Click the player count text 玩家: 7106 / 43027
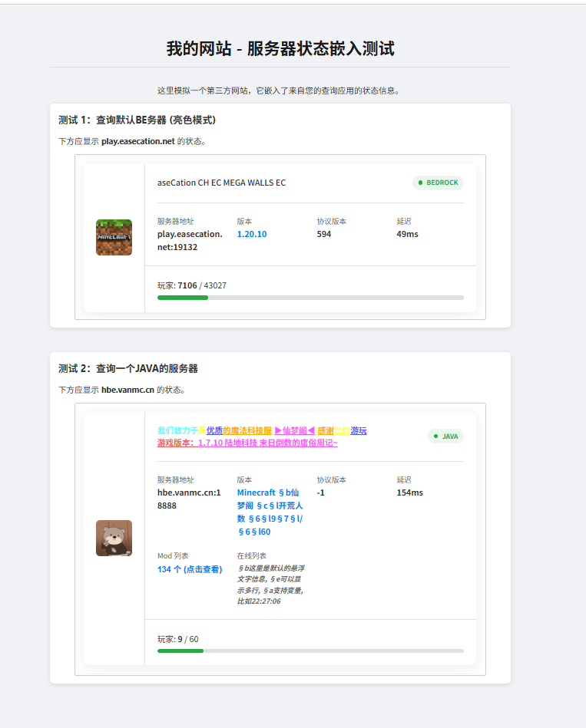Image resolution: width=586 pixels, height=728 pixels. point(192,285)
